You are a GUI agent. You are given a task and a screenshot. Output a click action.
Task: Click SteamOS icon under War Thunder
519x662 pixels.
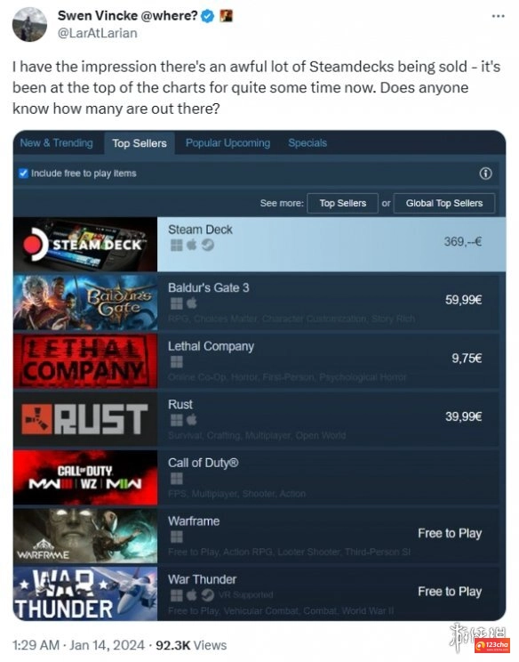coord(207,595)
